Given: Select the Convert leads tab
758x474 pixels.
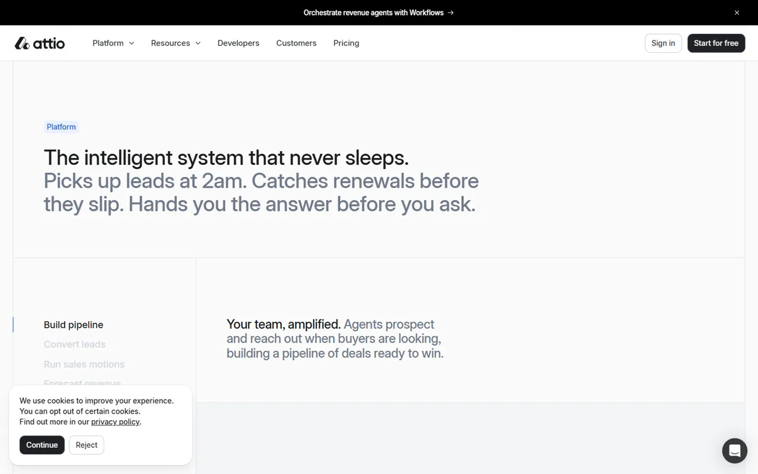Looking at the screenshot, I should [x=75, y=344].
